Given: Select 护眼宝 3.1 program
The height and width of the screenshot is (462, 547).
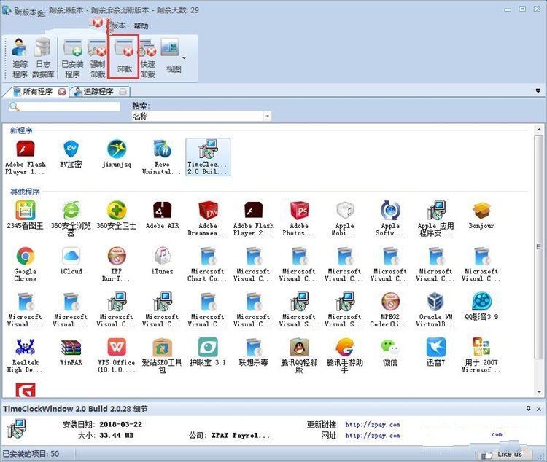Looking at the screenshot, I should [208, 352].
